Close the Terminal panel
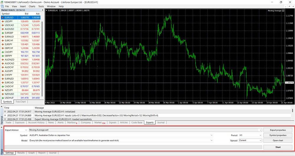295x156 pixels. click(x=1, y=107)
